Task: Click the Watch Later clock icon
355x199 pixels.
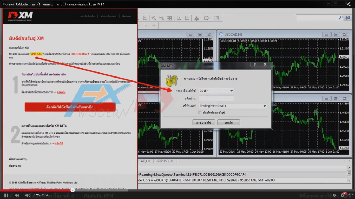Action: [334, 195]
